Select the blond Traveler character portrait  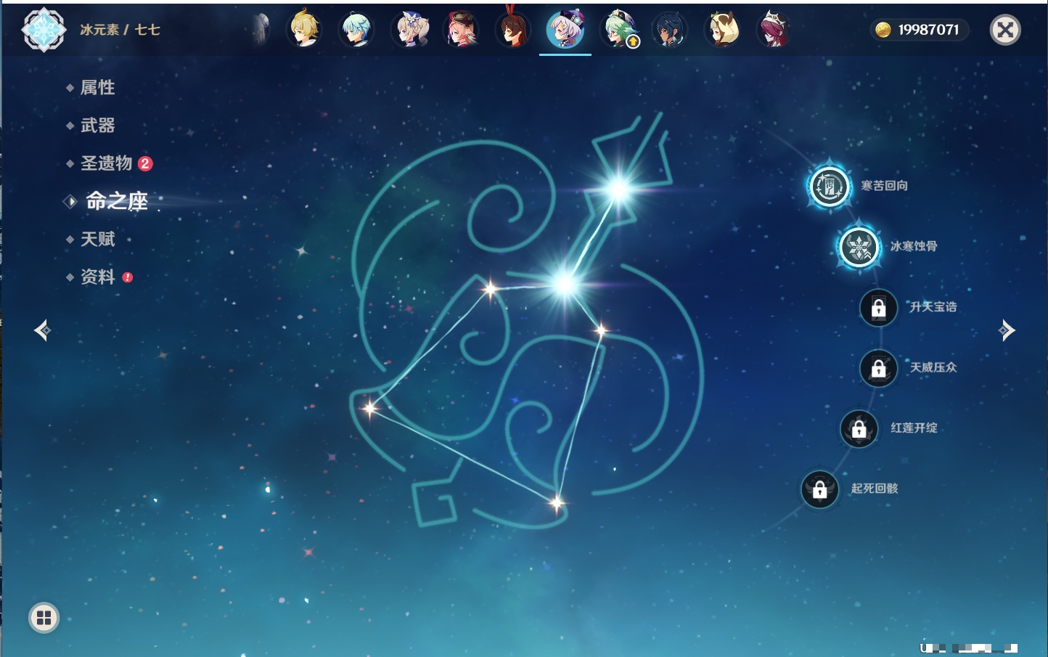(x=305, y=30)
